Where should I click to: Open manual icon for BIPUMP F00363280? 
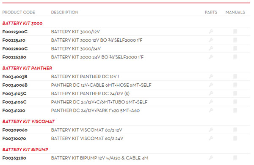[x=235, y=158]
